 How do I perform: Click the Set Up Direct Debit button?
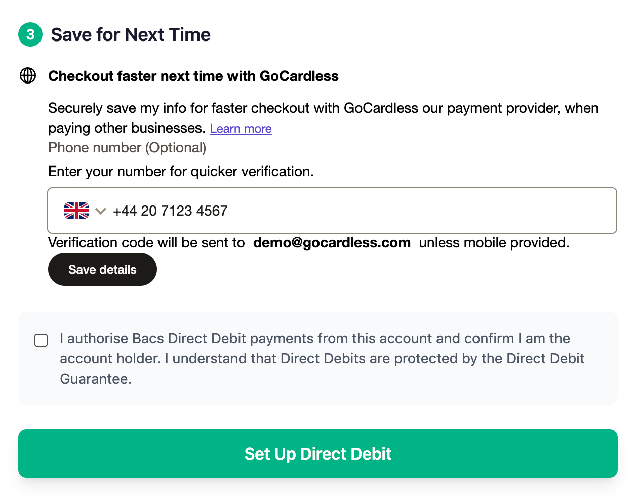tap(318, 453)
